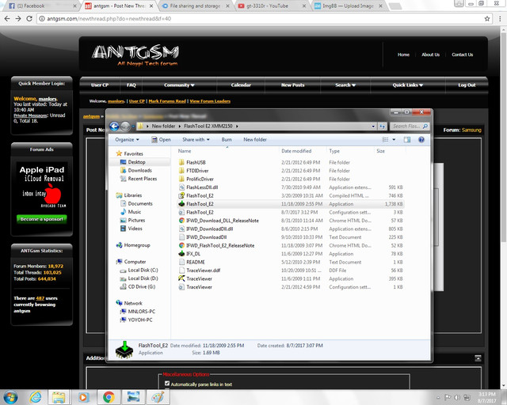Open Windows Explorer taskbar icon

(x=59, y=397)
